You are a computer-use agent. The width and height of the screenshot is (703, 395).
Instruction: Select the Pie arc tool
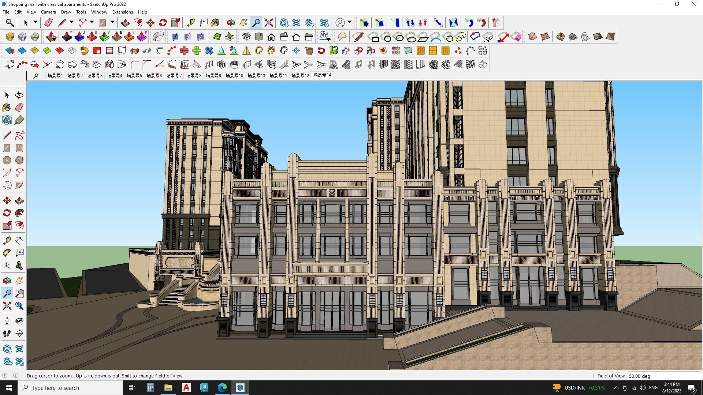pos(19,185)
